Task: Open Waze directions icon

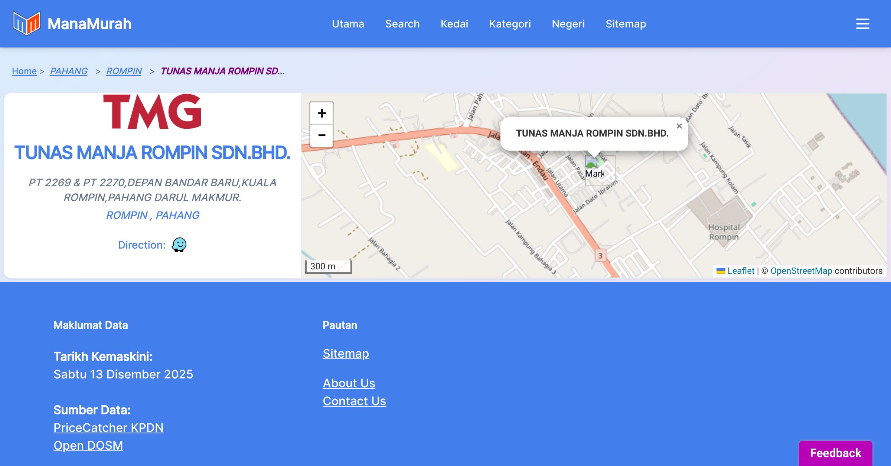Action: coord(179,245)
